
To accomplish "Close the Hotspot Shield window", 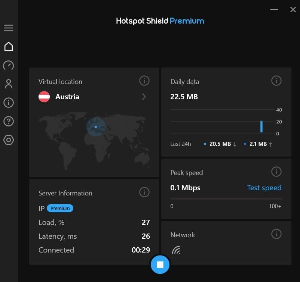I will pyautogui.click(x=293, y=9).
